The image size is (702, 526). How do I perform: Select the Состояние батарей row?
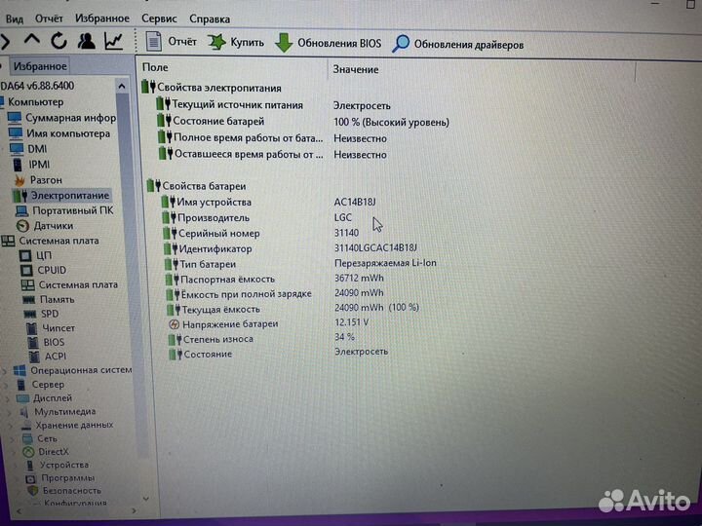coord(302,121)
